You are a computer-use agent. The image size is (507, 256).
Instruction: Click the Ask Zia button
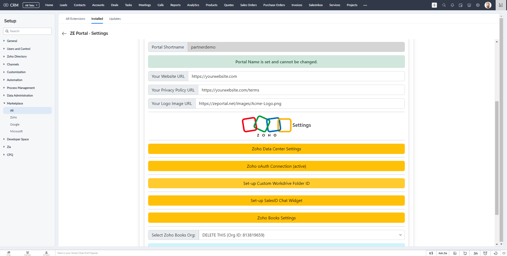(443, 253)
